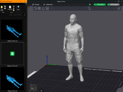Select the Text shape tool
This screenshot has height=92, width=123.
89,8
